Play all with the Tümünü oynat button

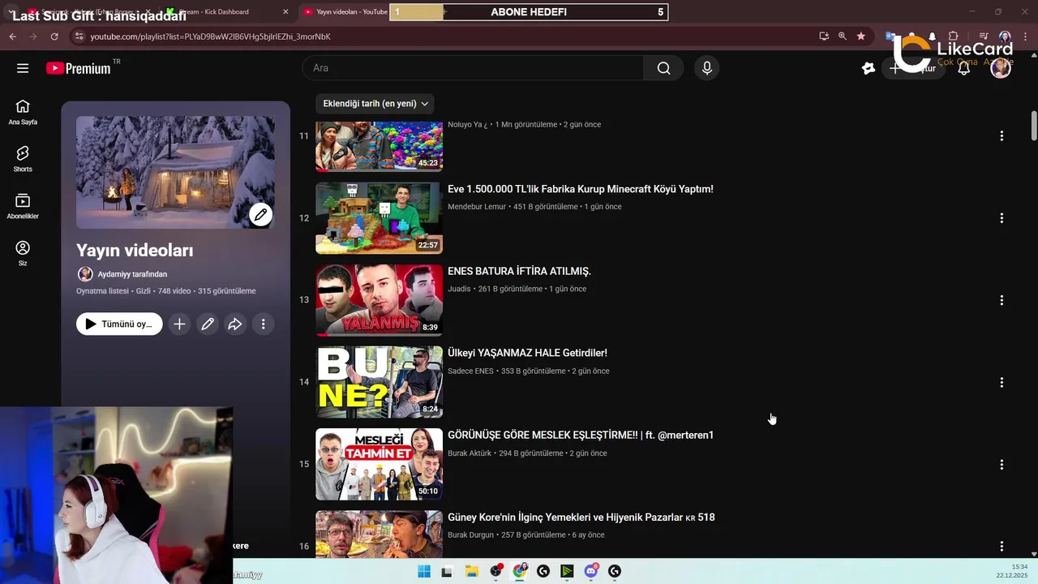119,324
